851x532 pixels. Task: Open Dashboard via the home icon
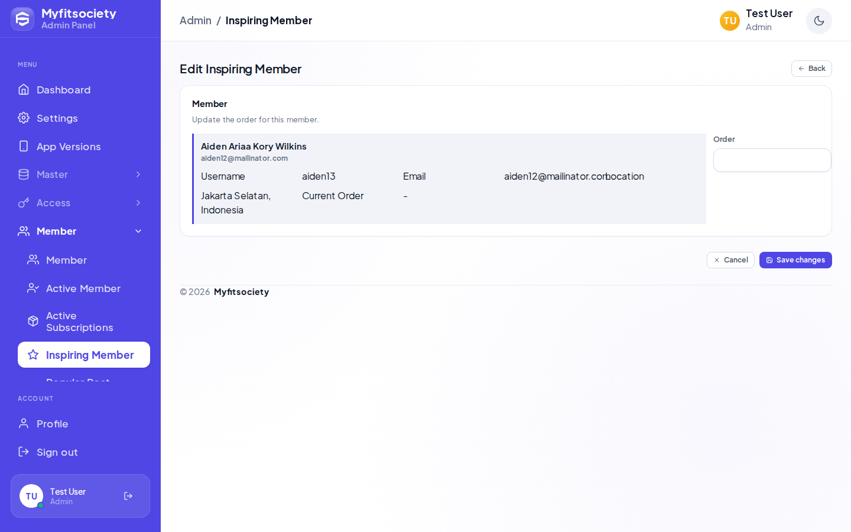coord(24,89)
